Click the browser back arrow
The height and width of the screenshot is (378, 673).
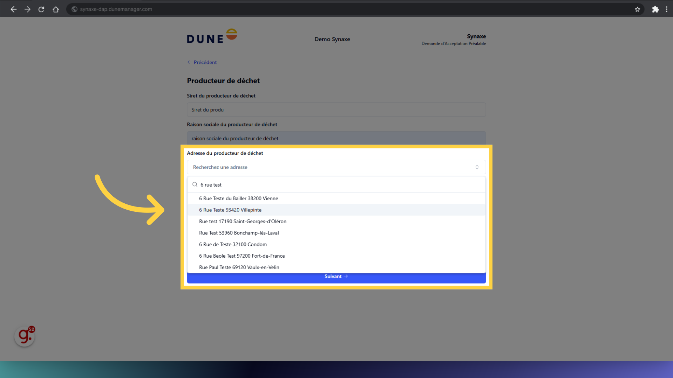tap(14, 9)
